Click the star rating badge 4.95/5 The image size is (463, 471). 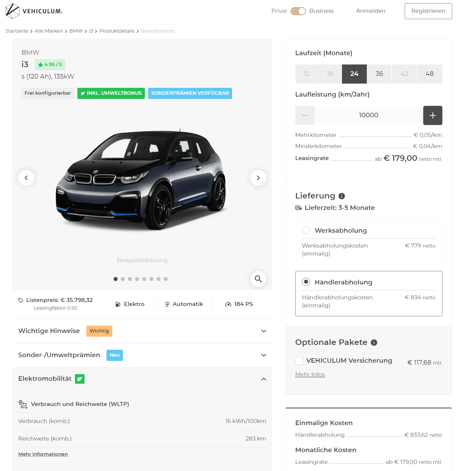[50, 64]
